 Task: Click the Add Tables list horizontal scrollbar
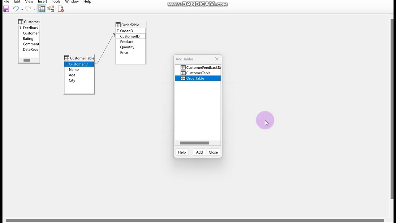(195, 143)
